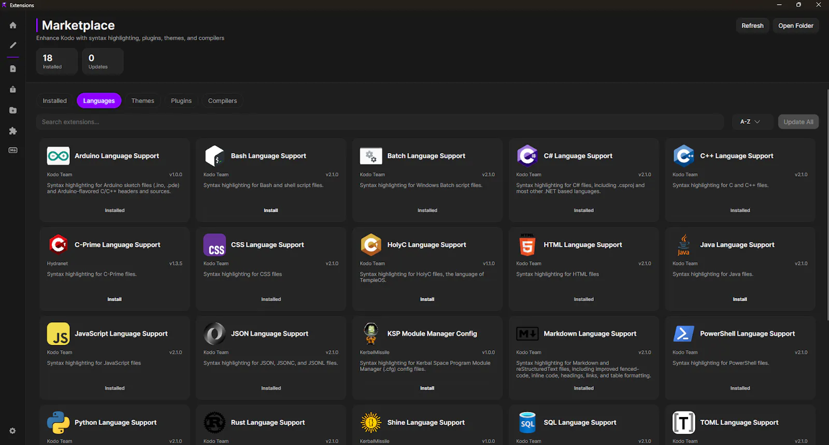
Task: Click the 18 Installed counter card
Action: [57, 61]
